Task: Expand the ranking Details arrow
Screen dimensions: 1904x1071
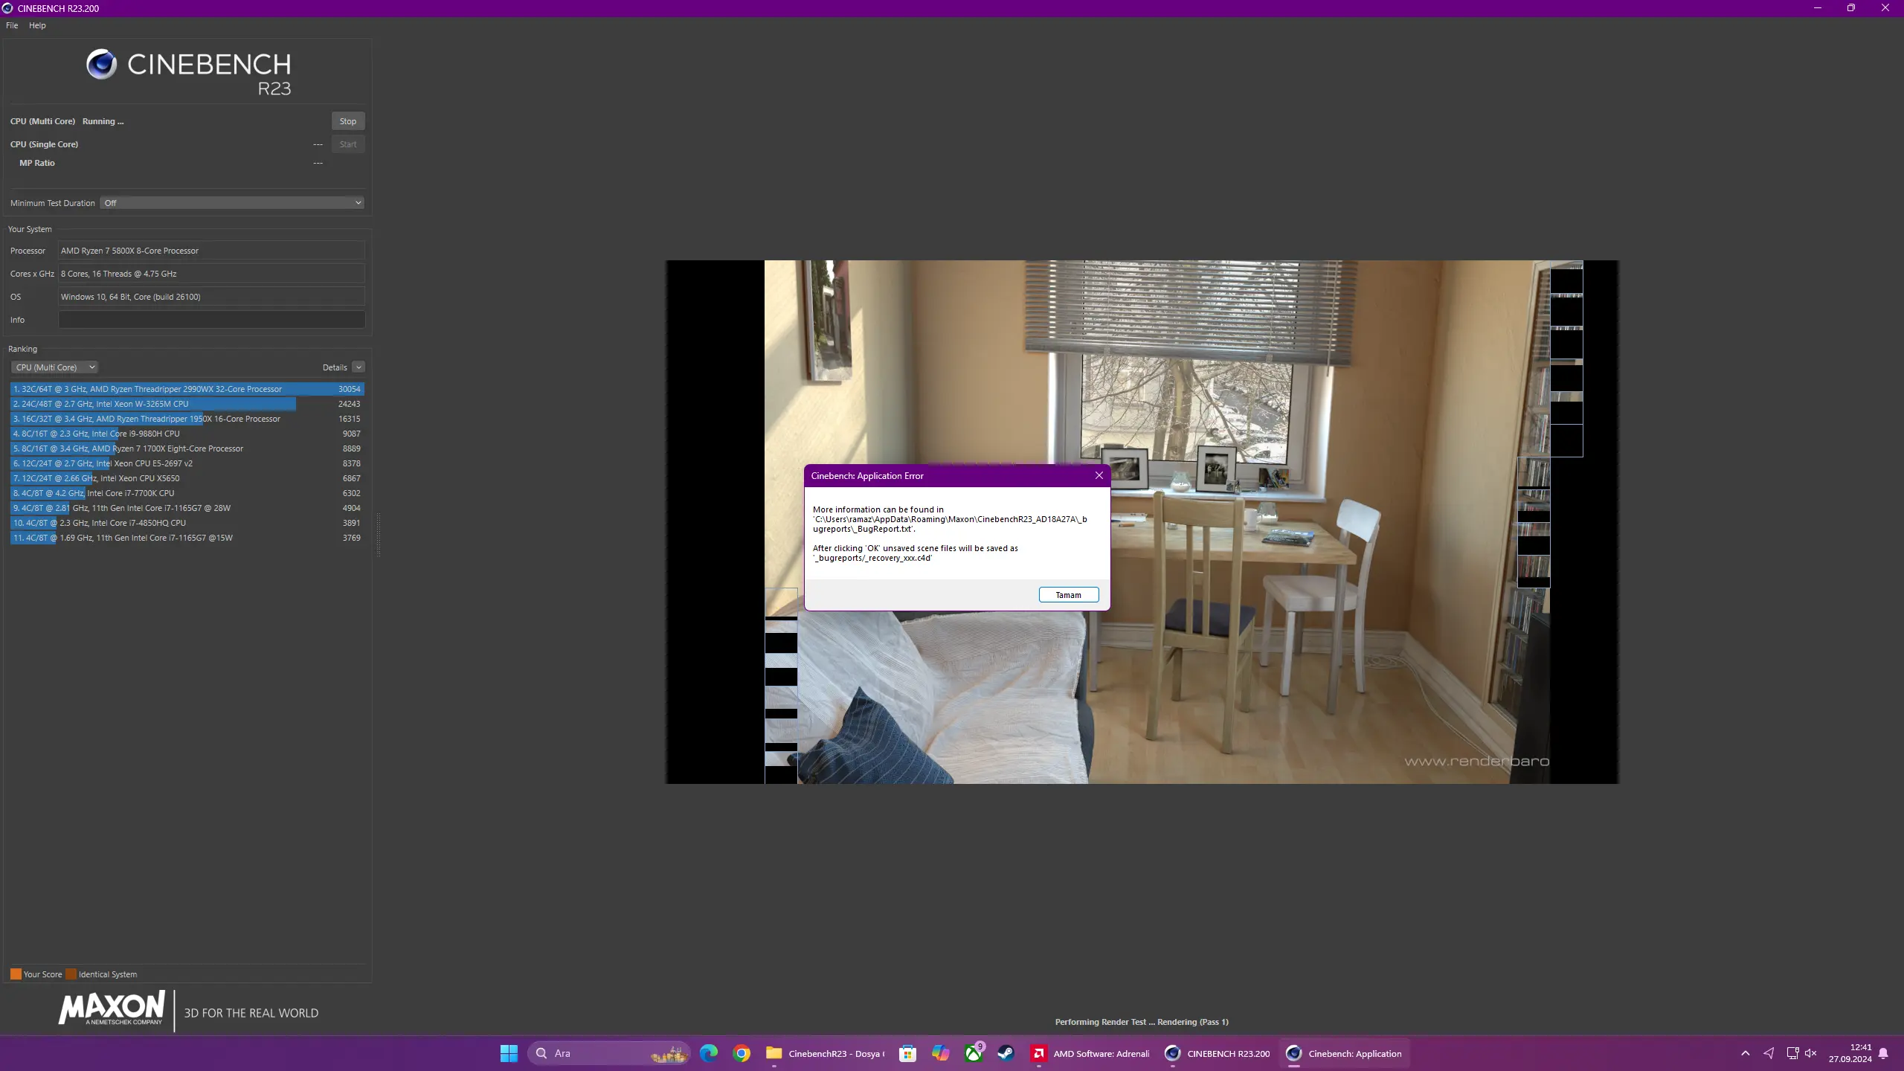Action: click(358, 367)
